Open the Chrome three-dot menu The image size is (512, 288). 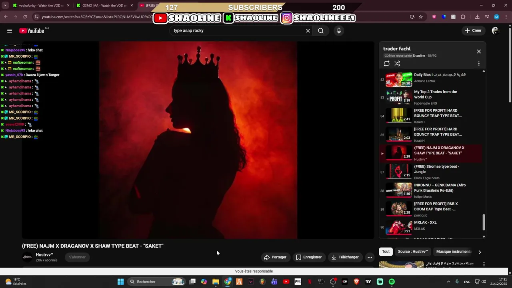coord(506,17)
